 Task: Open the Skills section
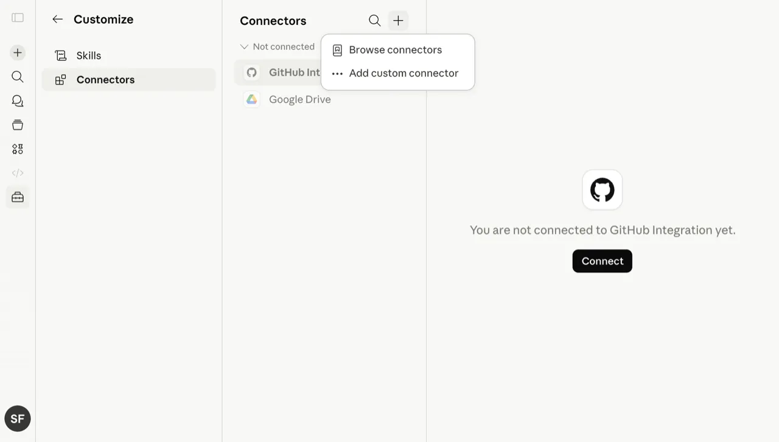128,55
